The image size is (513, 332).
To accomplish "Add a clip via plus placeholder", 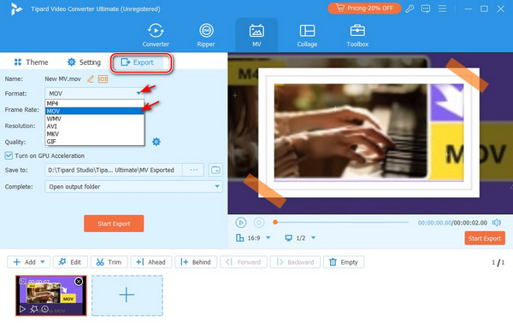I will pyautogui.click(x=127, y=295).
